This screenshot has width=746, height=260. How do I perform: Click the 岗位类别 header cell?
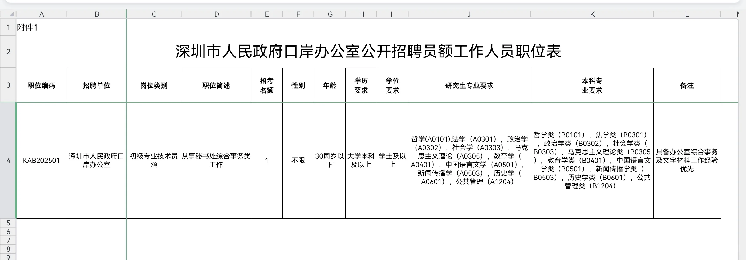point(154,85)
